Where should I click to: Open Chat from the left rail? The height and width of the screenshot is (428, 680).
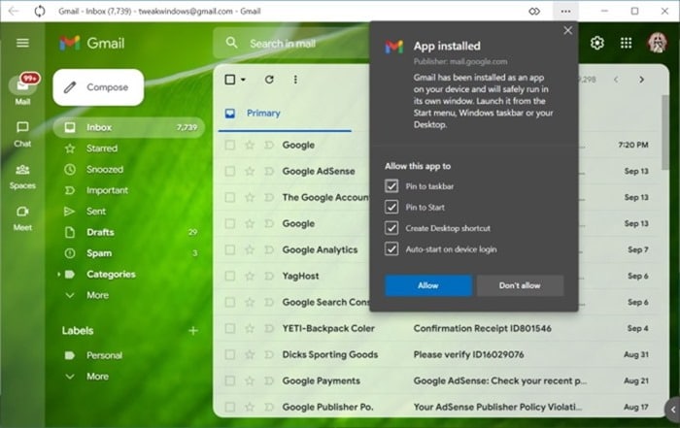(x=22, y=134)
